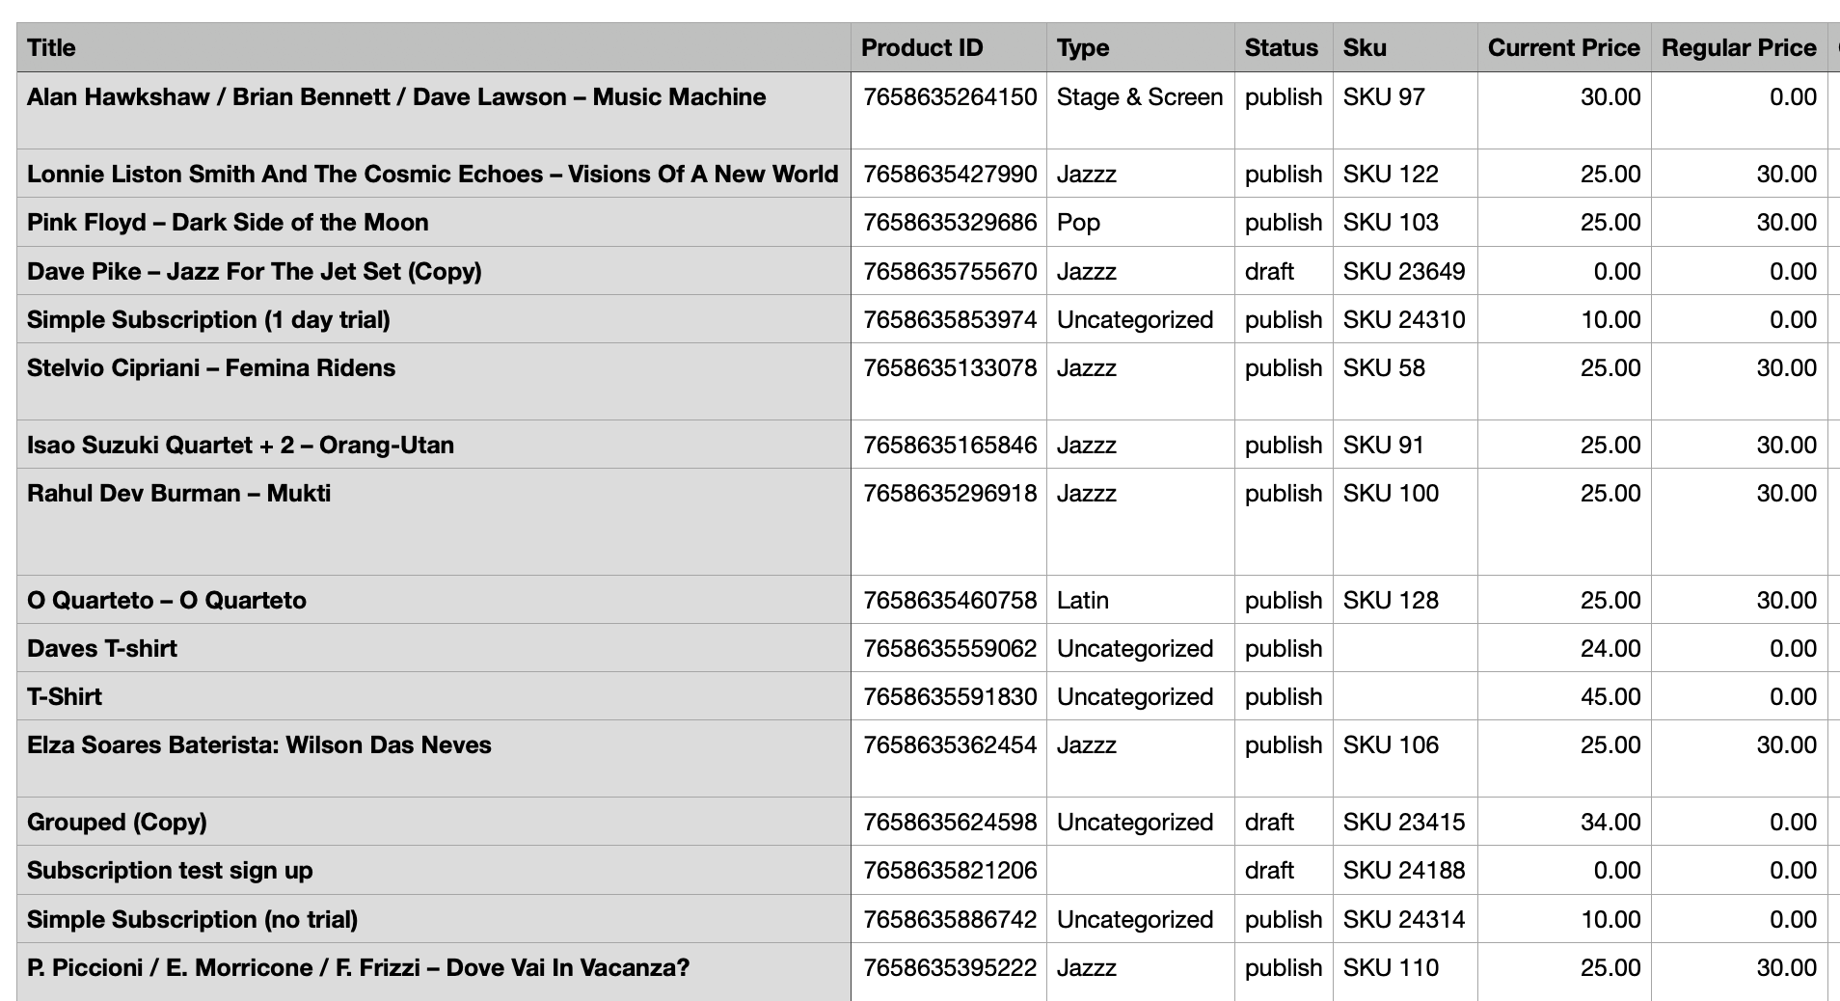The height and width of the screenshot is (1001, 1840).
Task: Select the Daves T-shirt title cell
Action: 101,648
